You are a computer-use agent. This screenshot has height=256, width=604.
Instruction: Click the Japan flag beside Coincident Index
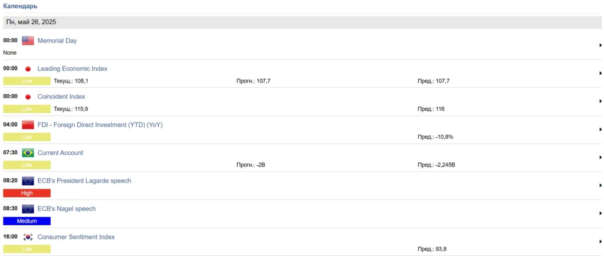tap(28, 97)
